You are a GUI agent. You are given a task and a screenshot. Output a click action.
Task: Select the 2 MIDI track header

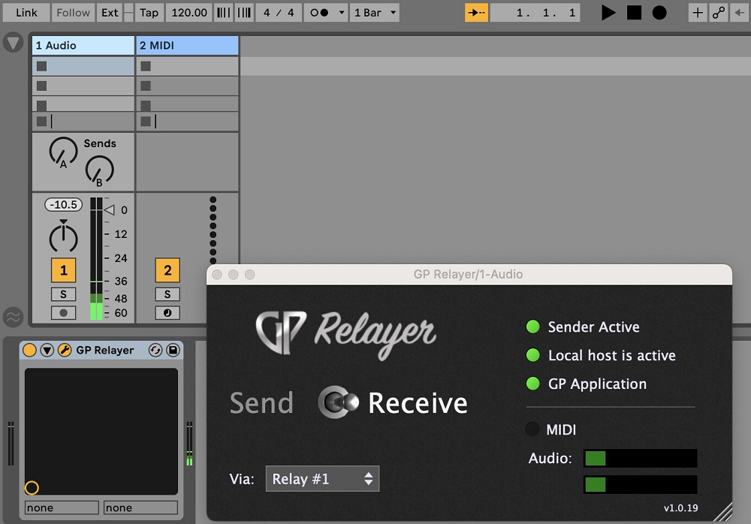click(187, 46)
